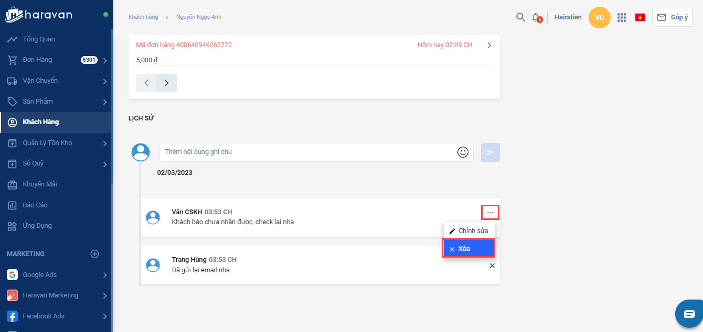703x332 pixels.
Task: Open the VC user avatar menu
Action: point(600,17)
